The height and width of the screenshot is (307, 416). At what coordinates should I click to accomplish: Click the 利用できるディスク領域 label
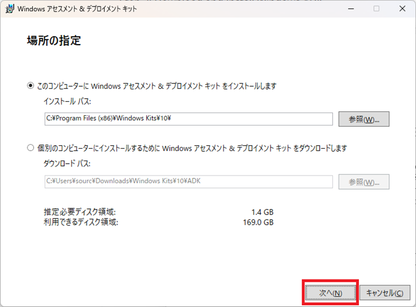click(81, 223)
